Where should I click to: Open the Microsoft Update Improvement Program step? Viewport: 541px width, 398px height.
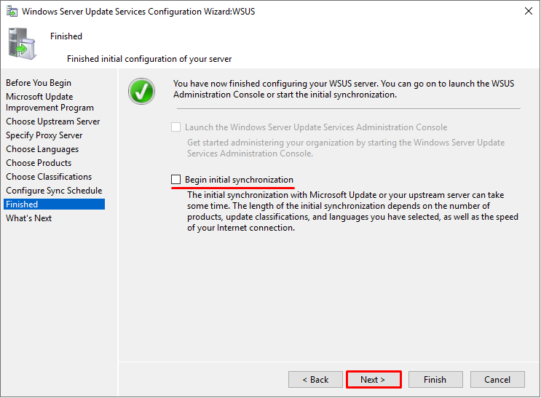50,102
